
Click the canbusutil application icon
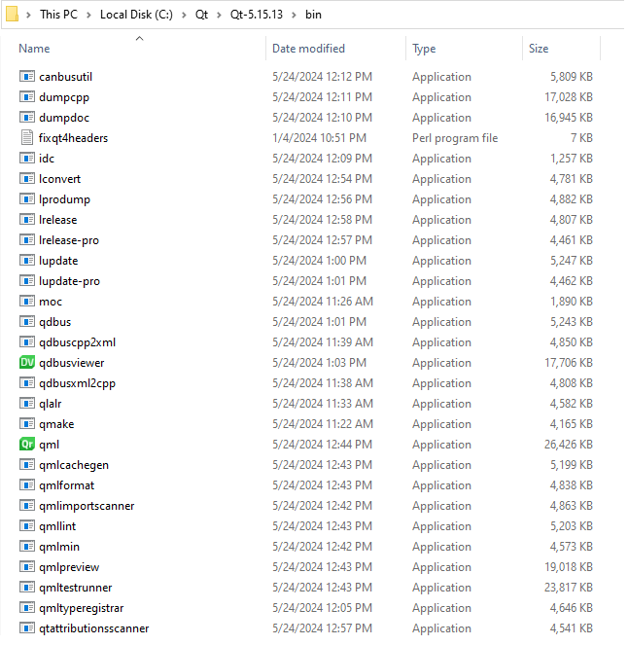pos(27,77)
